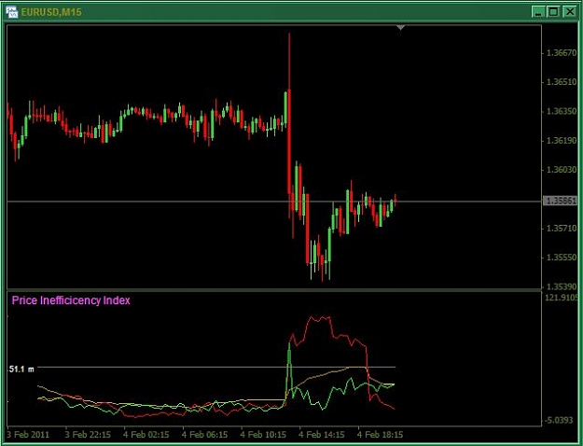Maximize the EURUSD,M15 chart window
Image resolution: width=583 pixels, height=446 pixels.
pos(554,12)
